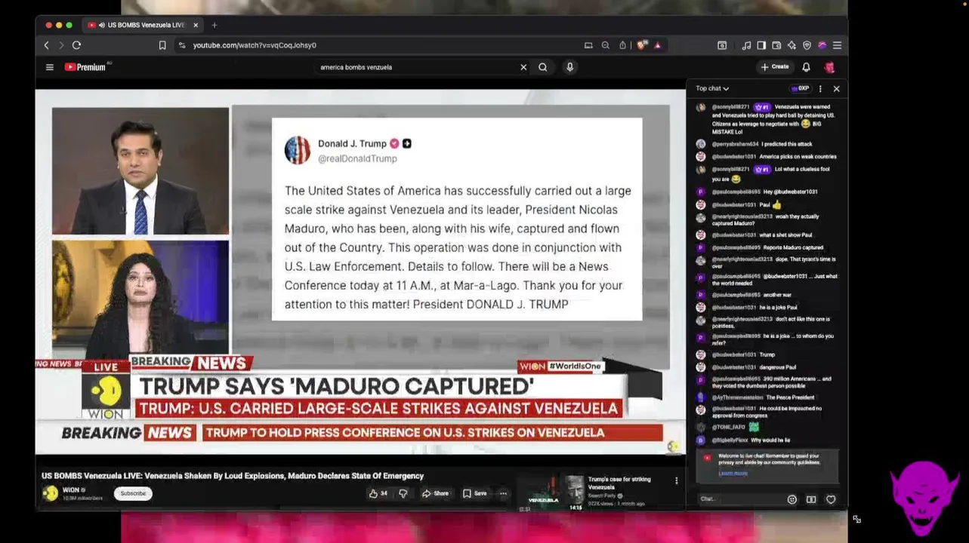The width and height of the screenshot is (969, 543).
Task: Close the live chat panel
Action: (836, 89)
